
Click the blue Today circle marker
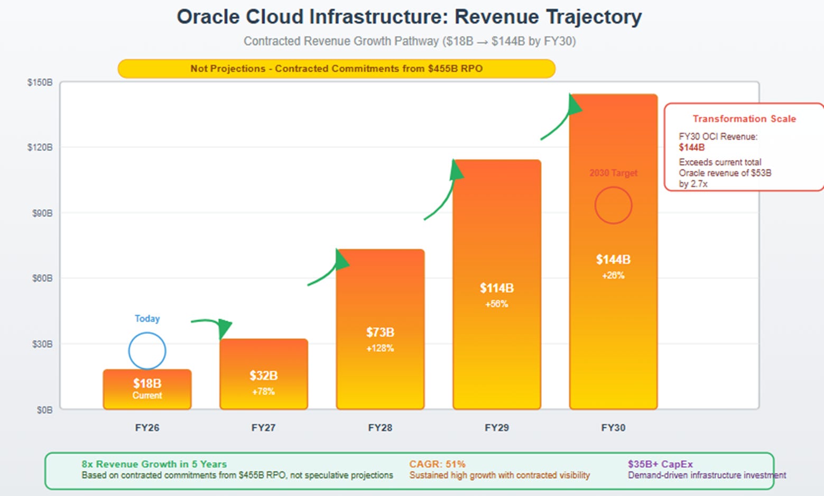[x=147, y=351]
